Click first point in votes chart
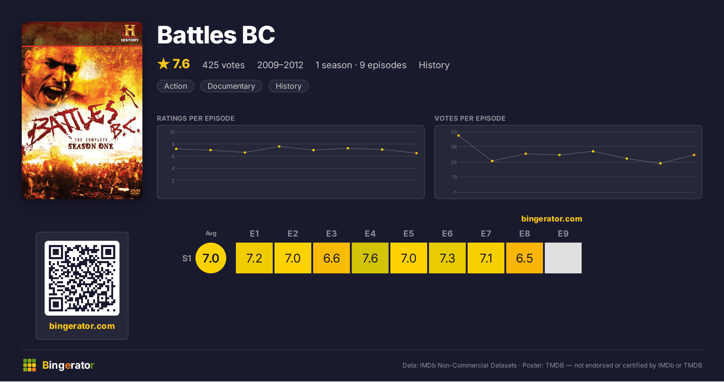Screen dimensions: 724x382 459,136
